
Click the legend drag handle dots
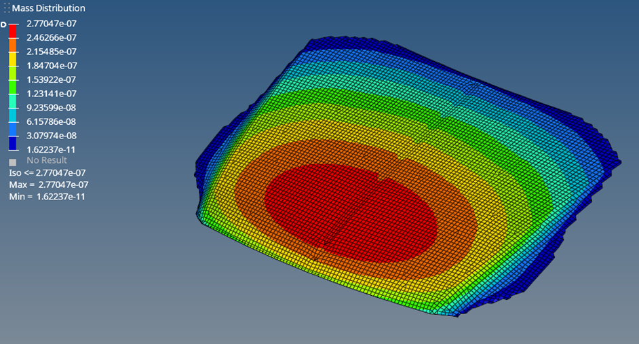point(7,8)
